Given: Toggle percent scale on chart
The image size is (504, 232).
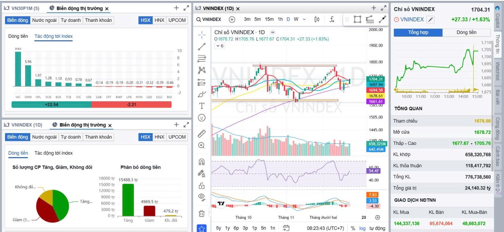Looking at the screenshot, I should (x=353, y=228).
